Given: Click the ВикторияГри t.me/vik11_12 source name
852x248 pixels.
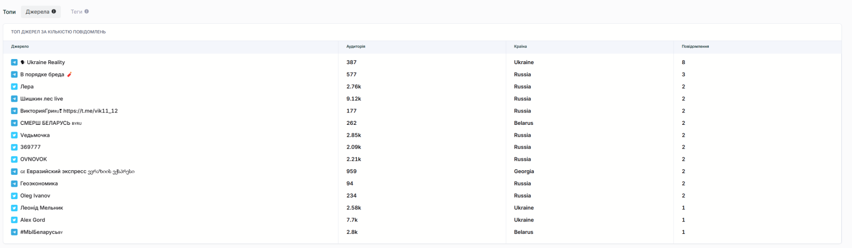Looking at the screenshot, I should click(69, 111).
